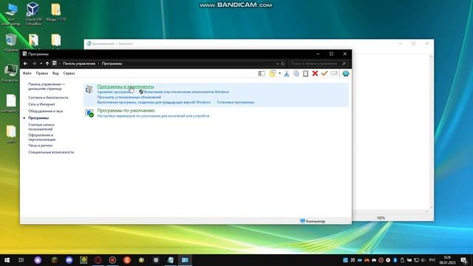Viewport: 473px width, 266px height.
Task: Open default settings for media or devices link
Action: pyautogui.click(x=153, y=116)
